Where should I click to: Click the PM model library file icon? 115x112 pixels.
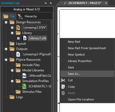click(x=24, y=76)
